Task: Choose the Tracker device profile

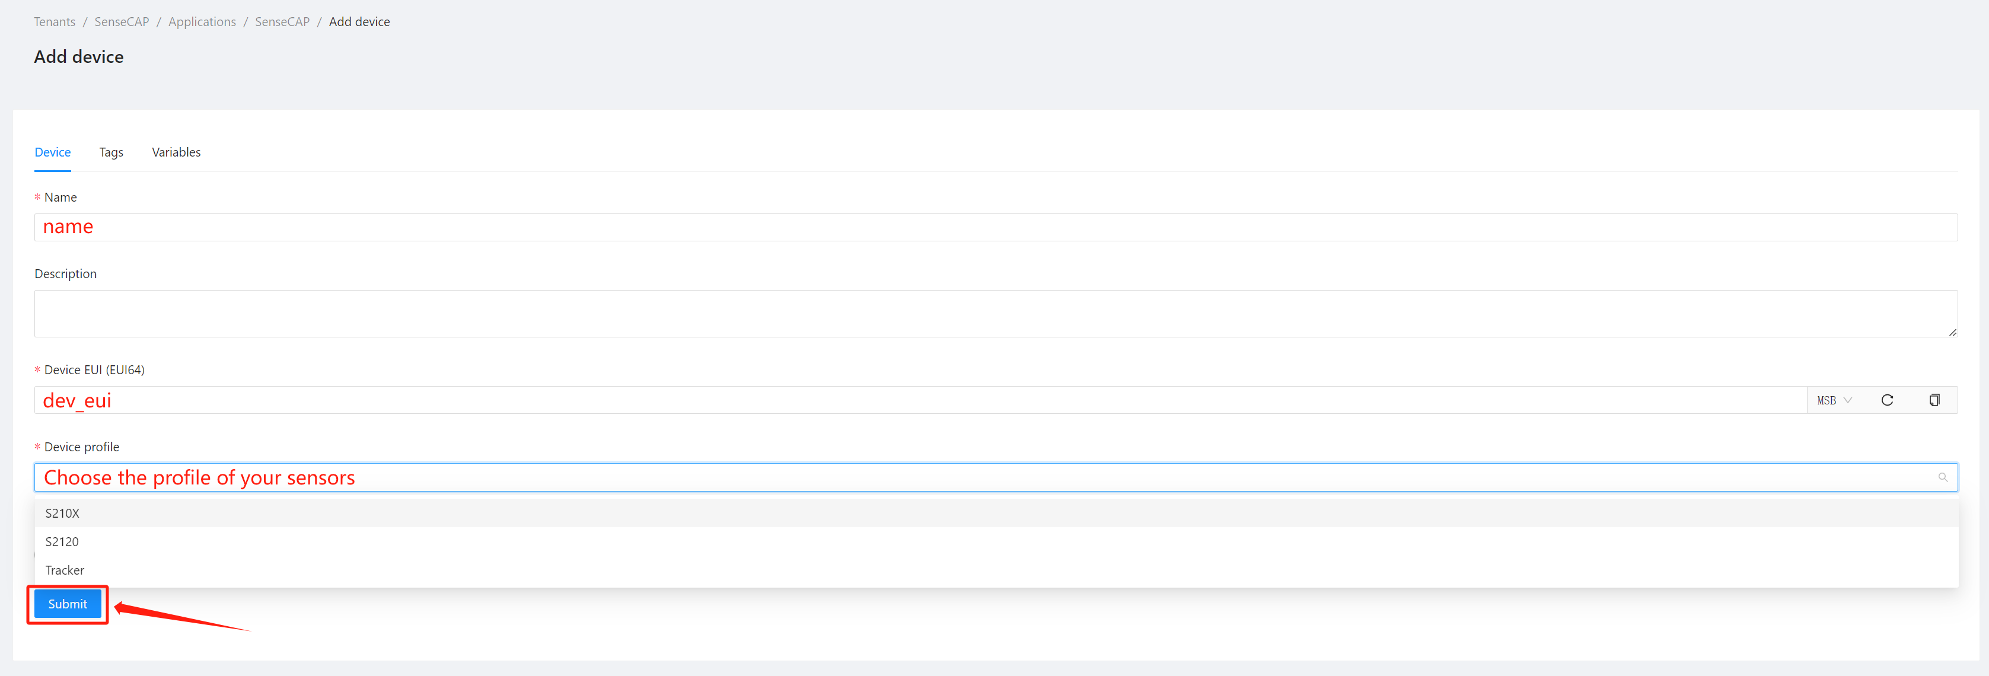Action: 996,570
